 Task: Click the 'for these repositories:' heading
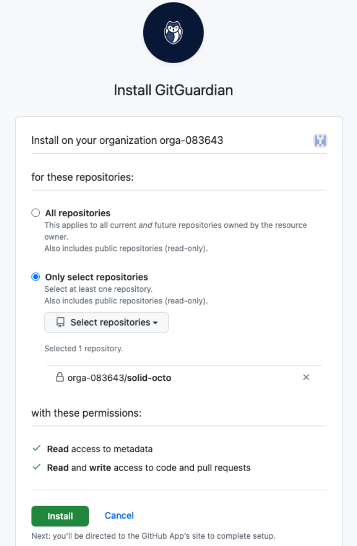pyautogui.click(x=82, y=177)
